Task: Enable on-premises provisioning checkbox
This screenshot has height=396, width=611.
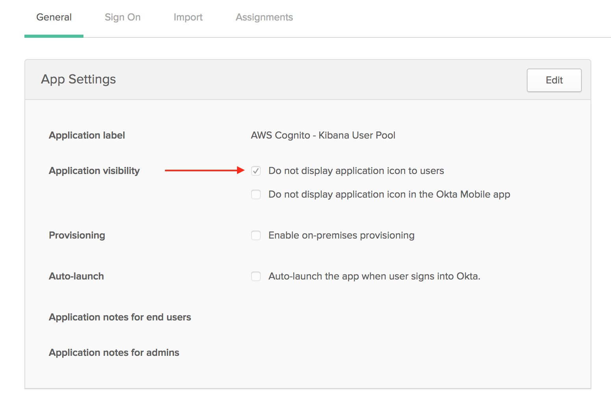Action: click(x=256, y=235)
